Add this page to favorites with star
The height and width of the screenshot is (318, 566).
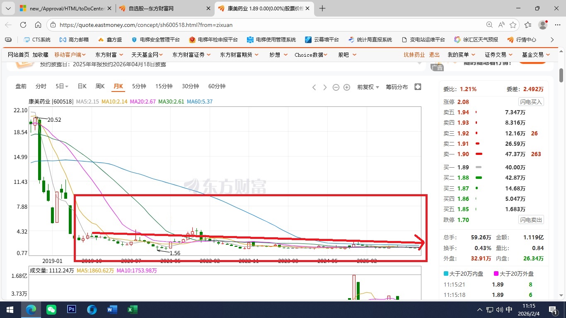513,25
